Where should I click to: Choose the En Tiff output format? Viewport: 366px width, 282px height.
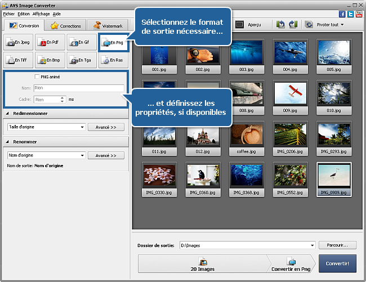tap(18, 60)
